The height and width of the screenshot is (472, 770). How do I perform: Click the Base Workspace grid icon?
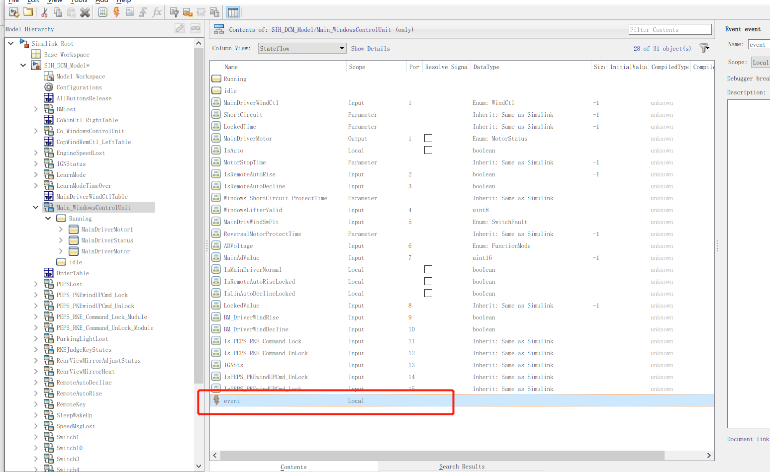[x=36, y=54]
